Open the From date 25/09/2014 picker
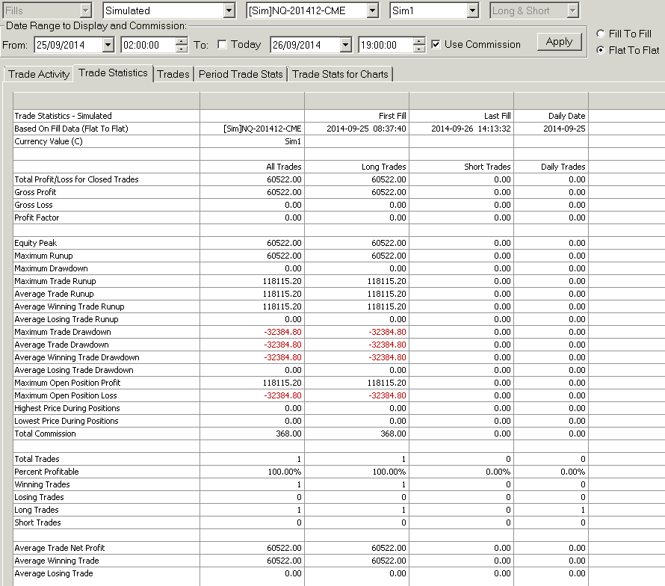665x586 pixels. tap(108, 45)
